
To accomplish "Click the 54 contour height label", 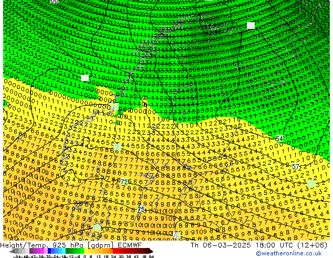I will pos(279,139).
